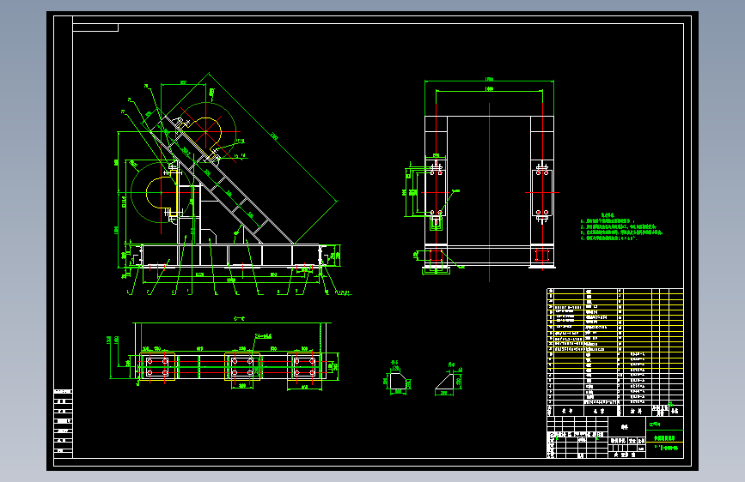Viewport: 745px width, 482px height.
Task: Select the right bolt plate on the front view column
Action: tap(542, 192)
